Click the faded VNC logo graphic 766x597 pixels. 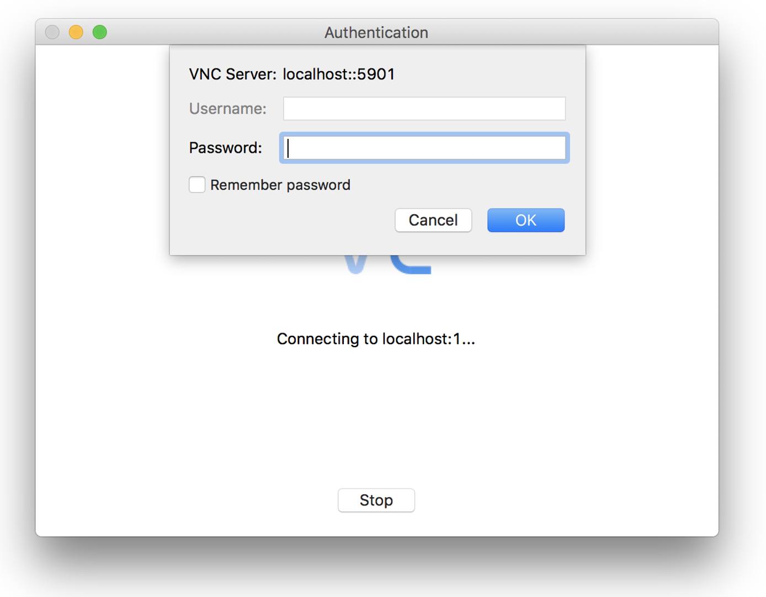385,264
